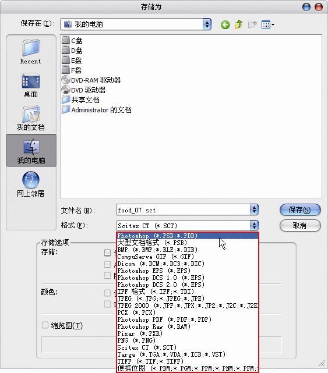The width and height of the screenshot is (328, 373).
Task: Go up one folder level icon
Action: pos(238,24)
